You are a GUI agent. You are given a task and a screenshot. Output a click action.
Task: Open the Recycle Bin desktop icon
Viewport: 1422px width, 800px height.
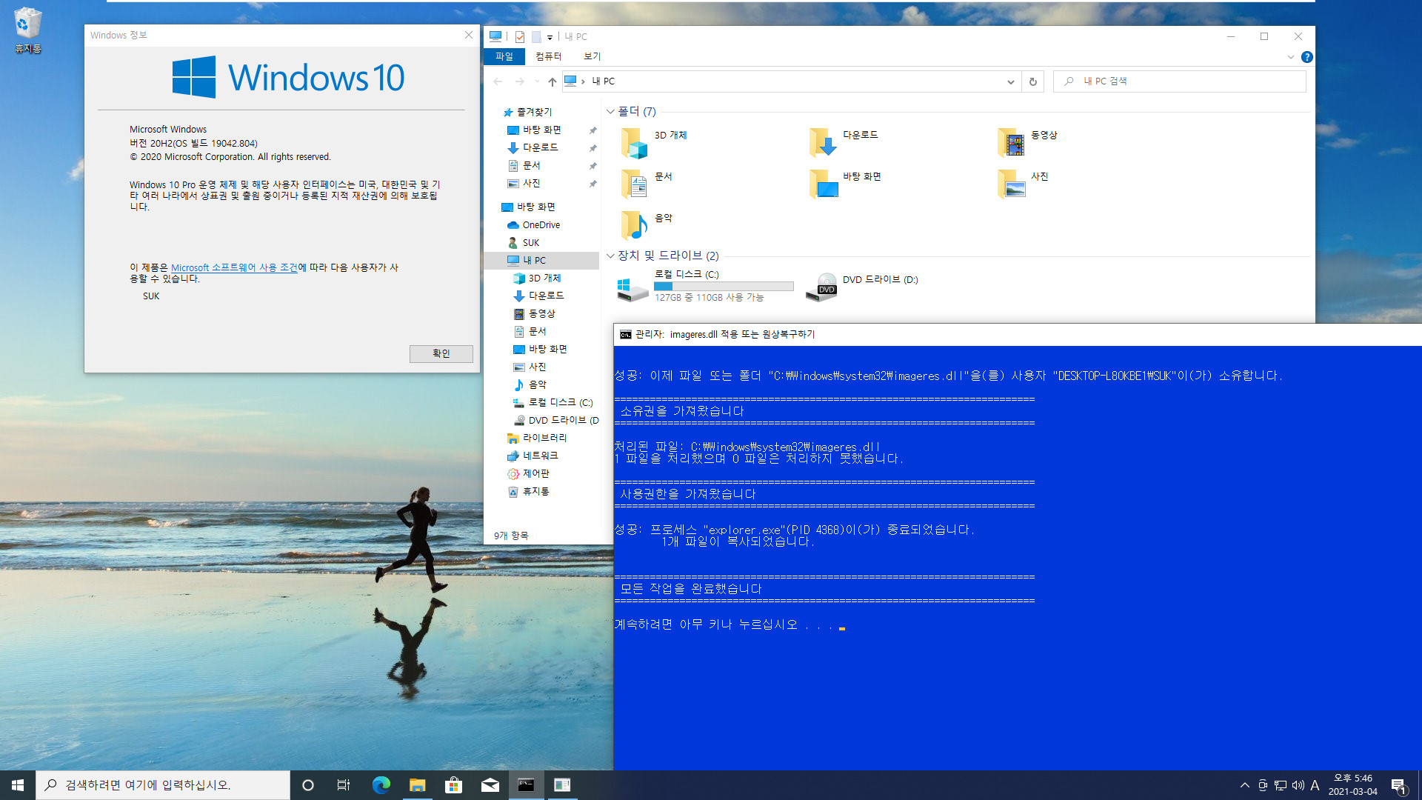(x=27, y=30)
